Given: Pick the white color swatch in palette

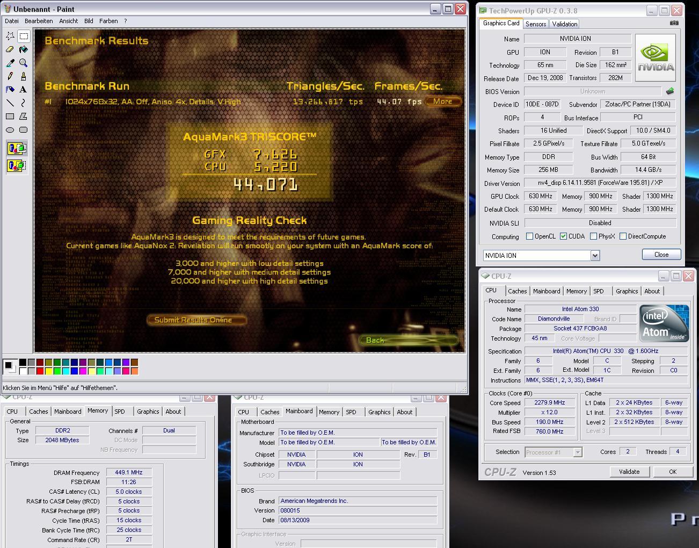Looking at the screenshot, I should coord(23,371).
